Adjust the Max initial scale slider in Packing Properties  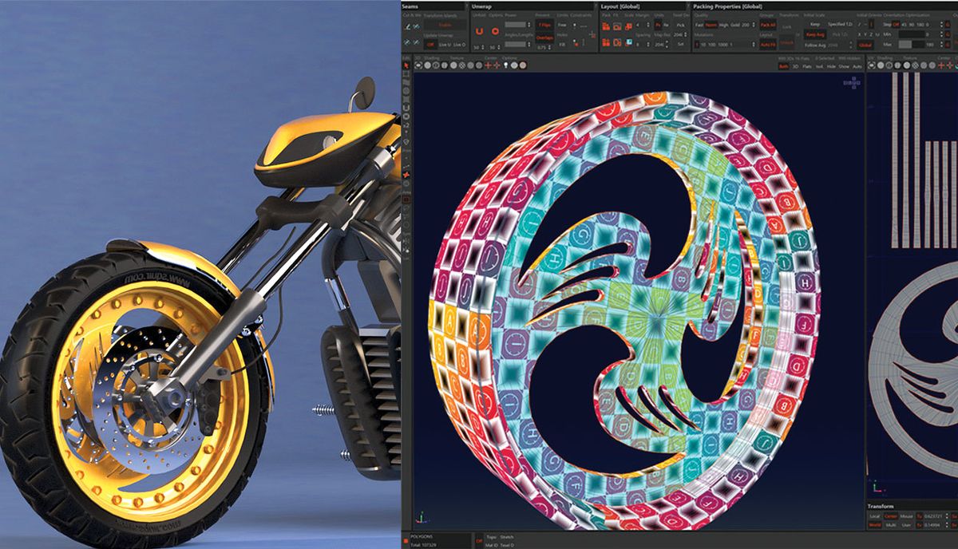908,44
